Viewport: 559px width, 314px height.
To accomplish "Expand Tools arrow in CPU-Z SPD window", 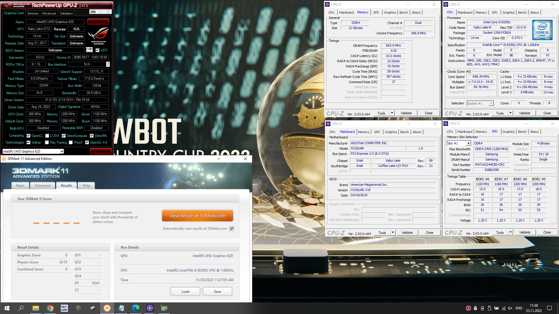I will tap(510, 232).
